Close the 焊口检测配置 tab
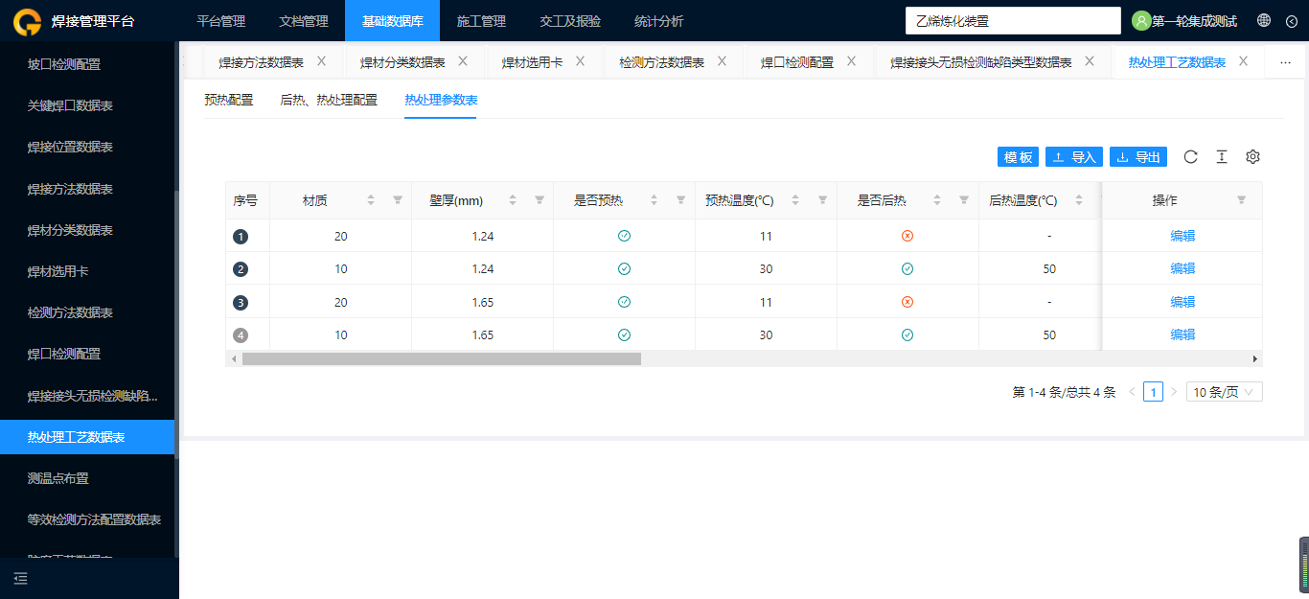The image size is (1309, 599). tap(851, 61)
